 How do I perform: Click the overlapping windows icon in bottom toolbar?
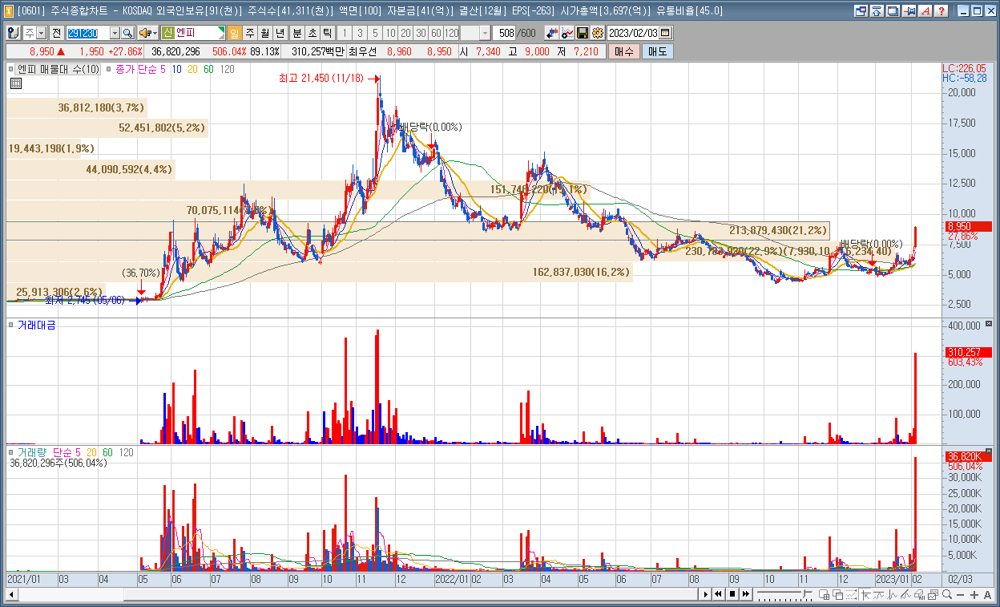coord(838,594)
